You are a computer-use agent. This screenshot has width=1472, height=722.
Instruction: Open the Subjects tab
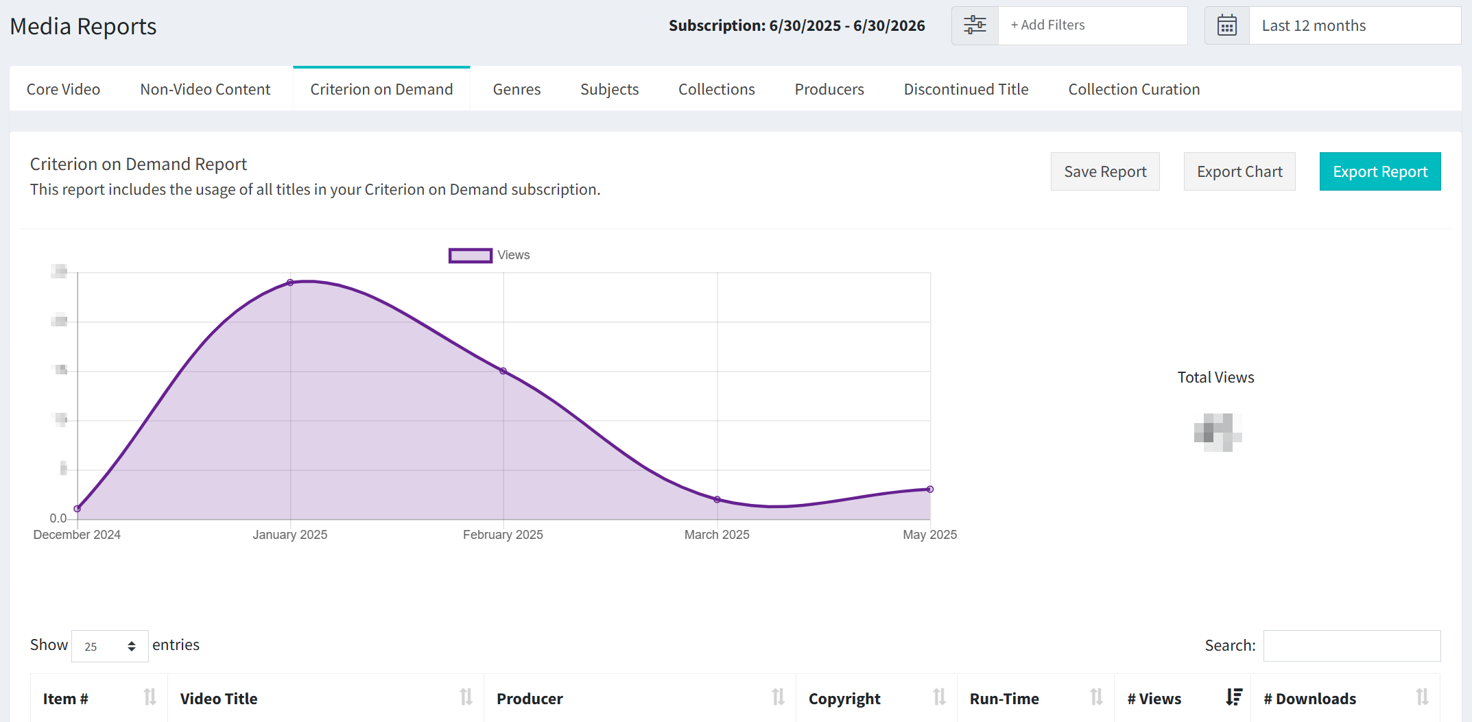[609, 89]
